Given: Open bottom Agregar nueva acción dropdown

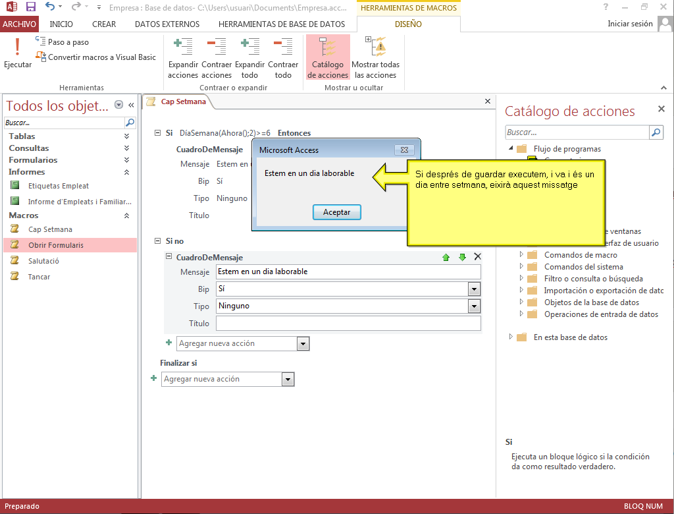Looking at the screenshot, I should click(x=288, y=380).
